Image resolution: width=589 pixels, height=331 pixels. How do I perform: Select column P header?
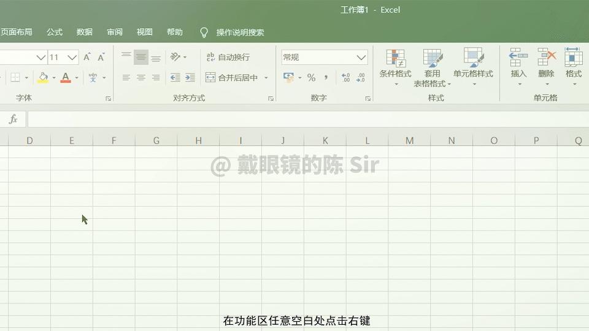536,141
